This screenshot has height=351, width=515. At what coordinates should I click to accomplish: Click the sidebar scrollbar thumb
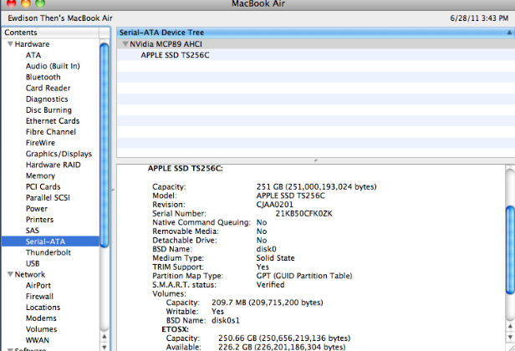pyautogui.click(x=105, y=145)
